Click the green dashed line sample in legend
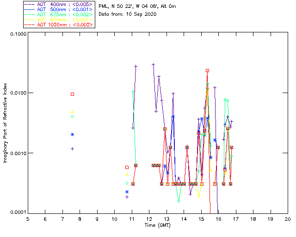Viewport: 296px width, 237px height. (x=30, y=14)
